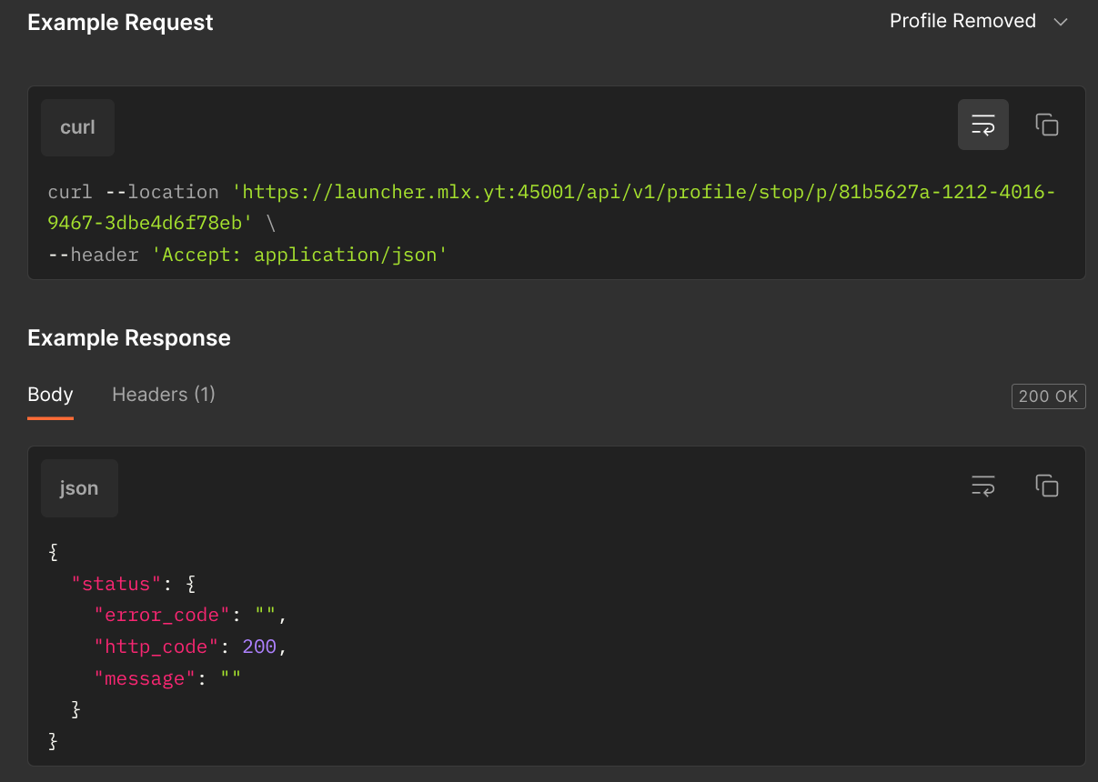Click the curl language label

(77, 127)
